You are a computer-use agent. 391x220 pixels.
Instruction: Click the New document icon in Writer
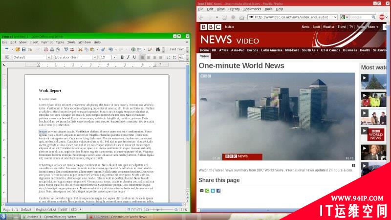tap(7, 49)
